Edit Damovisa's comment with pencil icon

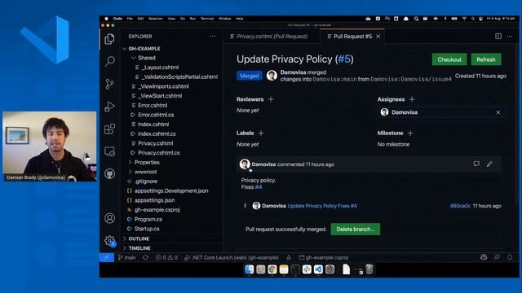point(489,164)
